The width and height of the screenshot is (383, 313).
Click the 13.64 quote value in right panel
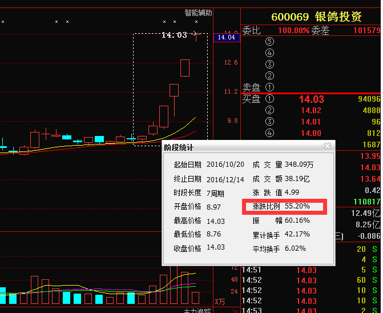[370, 179]
